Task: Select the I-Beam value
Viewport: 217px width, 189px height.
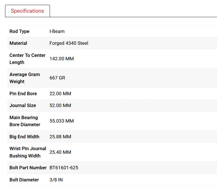Action: click(x=57, y=31)
